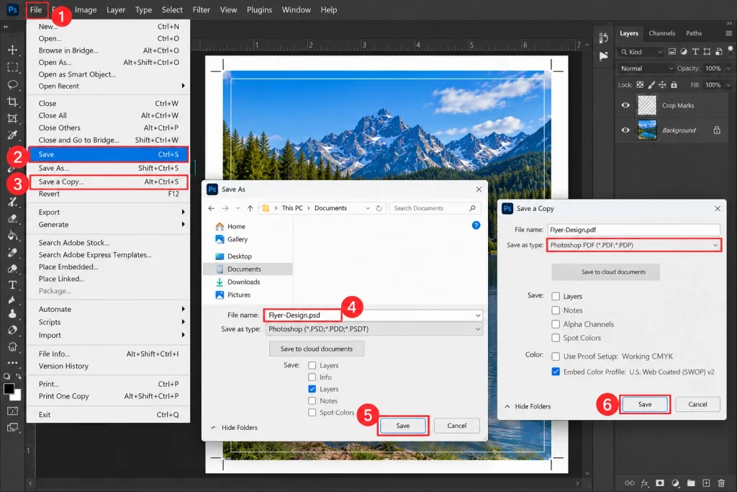Open the Opacity slider arrow
Viewport: 737px width, 492px height.
728,68
